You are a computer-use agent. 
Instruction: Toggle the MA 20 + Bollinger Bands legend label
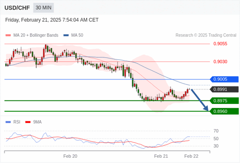(x=36, y=35)
